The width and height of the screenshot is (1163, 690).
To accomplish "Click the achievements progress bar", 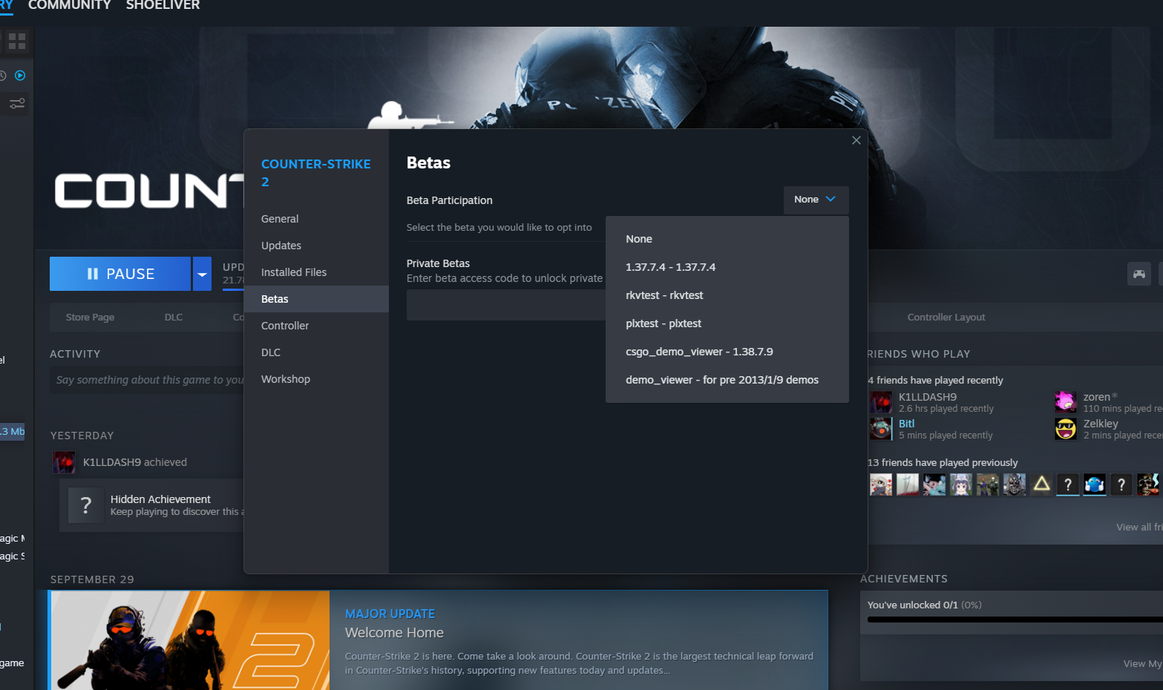I will [x=1015, y=620].
